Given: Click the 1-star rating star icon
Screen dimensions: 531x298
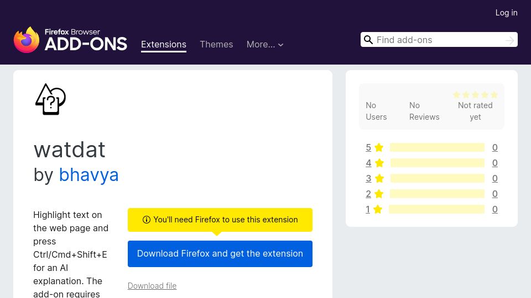Looking at the screenshot, I should point(378,210).
